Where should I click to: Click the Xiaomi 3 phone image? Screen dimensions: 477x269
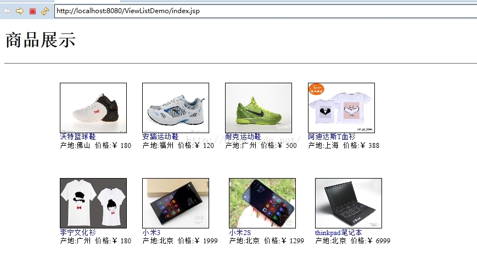176,203
